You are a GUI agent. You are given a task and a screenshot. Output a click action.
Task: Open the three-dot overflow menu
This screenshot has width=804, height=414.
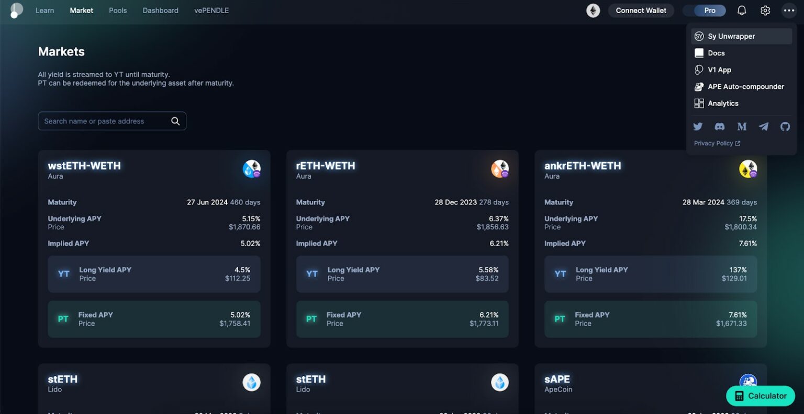click(789, 10)
